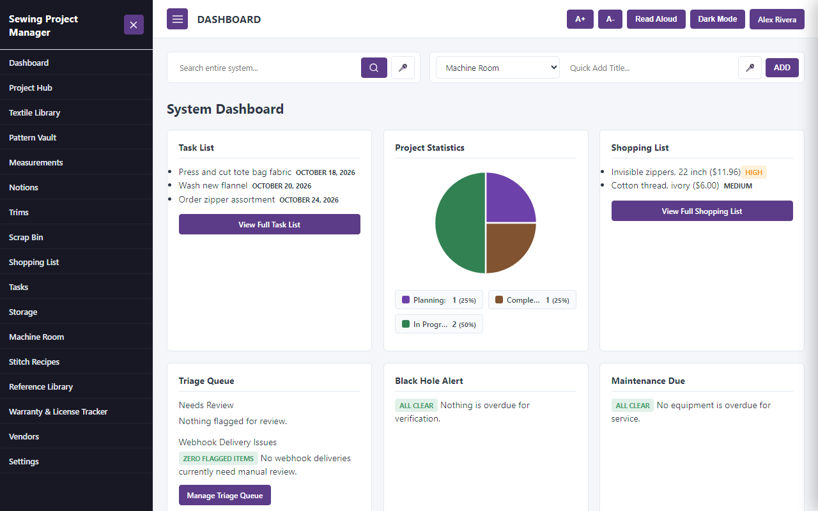Enable Read Aloud
Viewport: 818px width, 511px height.
pos(656,19)
